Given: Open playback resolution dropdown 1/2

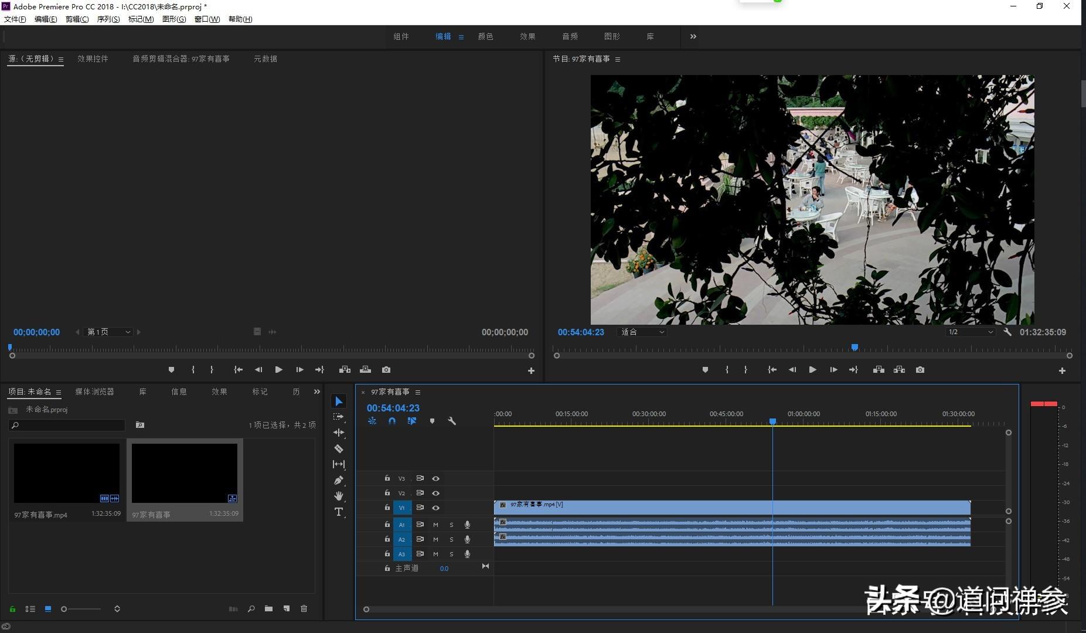Looking at the screenshot, I should point(971,332).
